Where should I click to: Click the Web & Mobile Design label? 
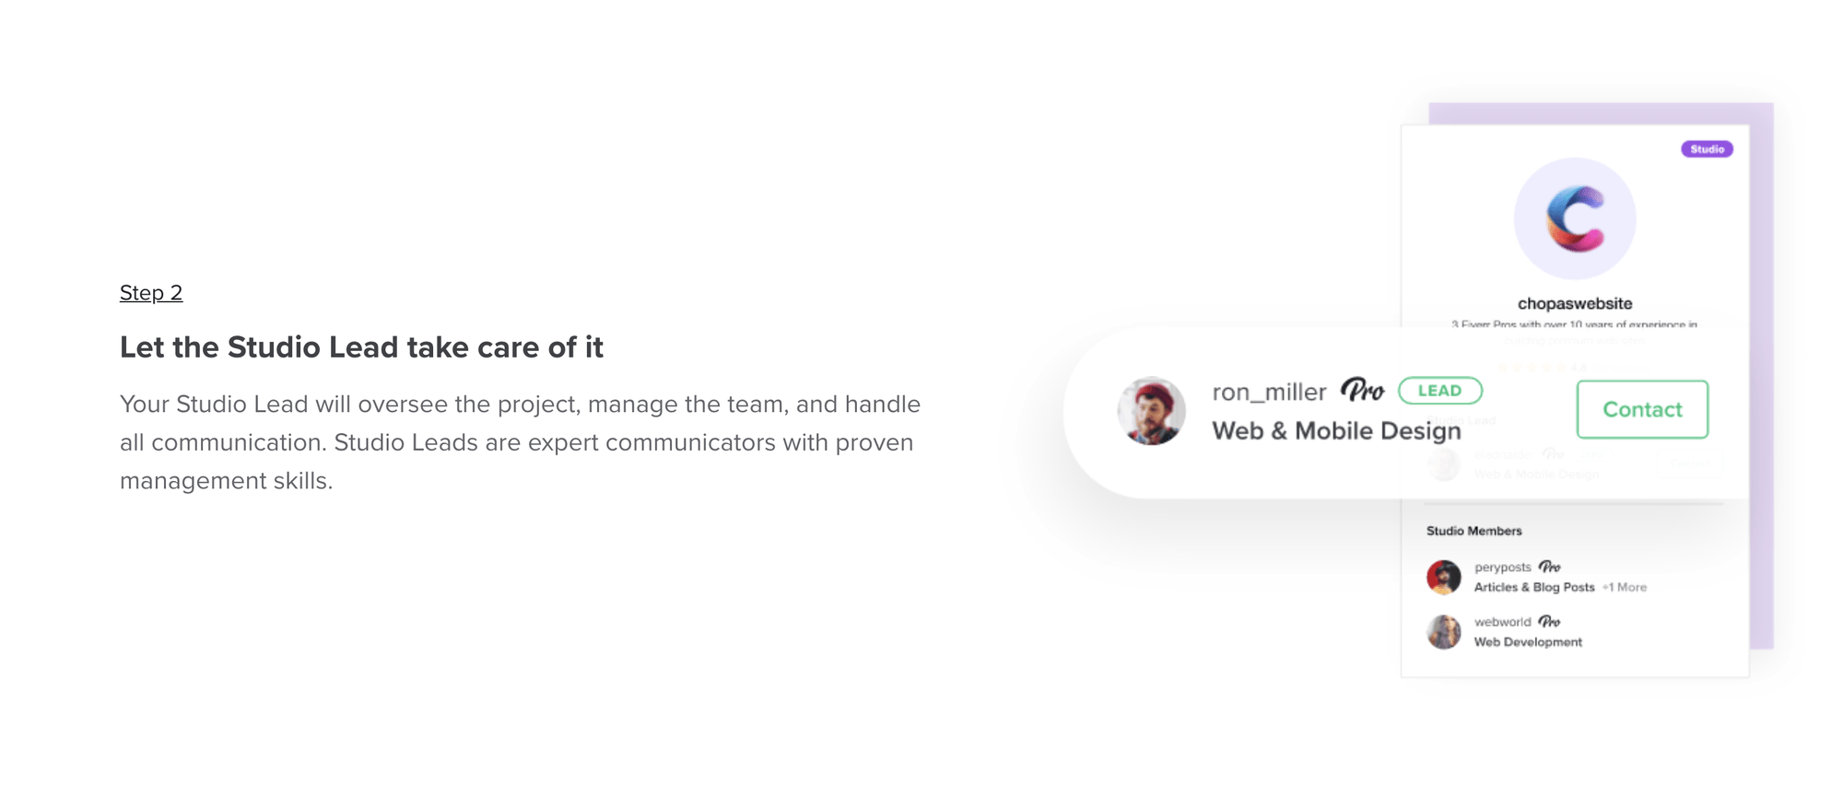coord(1336,430)
